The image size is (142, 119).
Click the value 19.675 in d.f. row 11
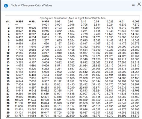[x=96, y=56]
